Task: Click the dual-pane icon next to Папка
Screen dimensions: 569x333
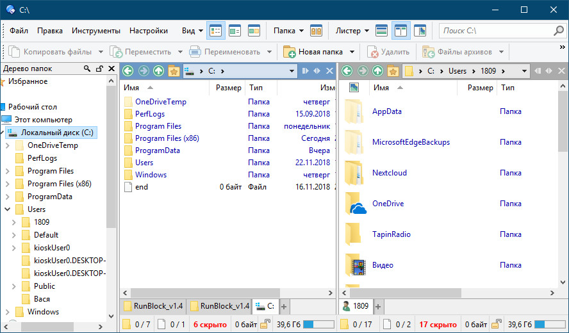Action: [x=316, y=31]
